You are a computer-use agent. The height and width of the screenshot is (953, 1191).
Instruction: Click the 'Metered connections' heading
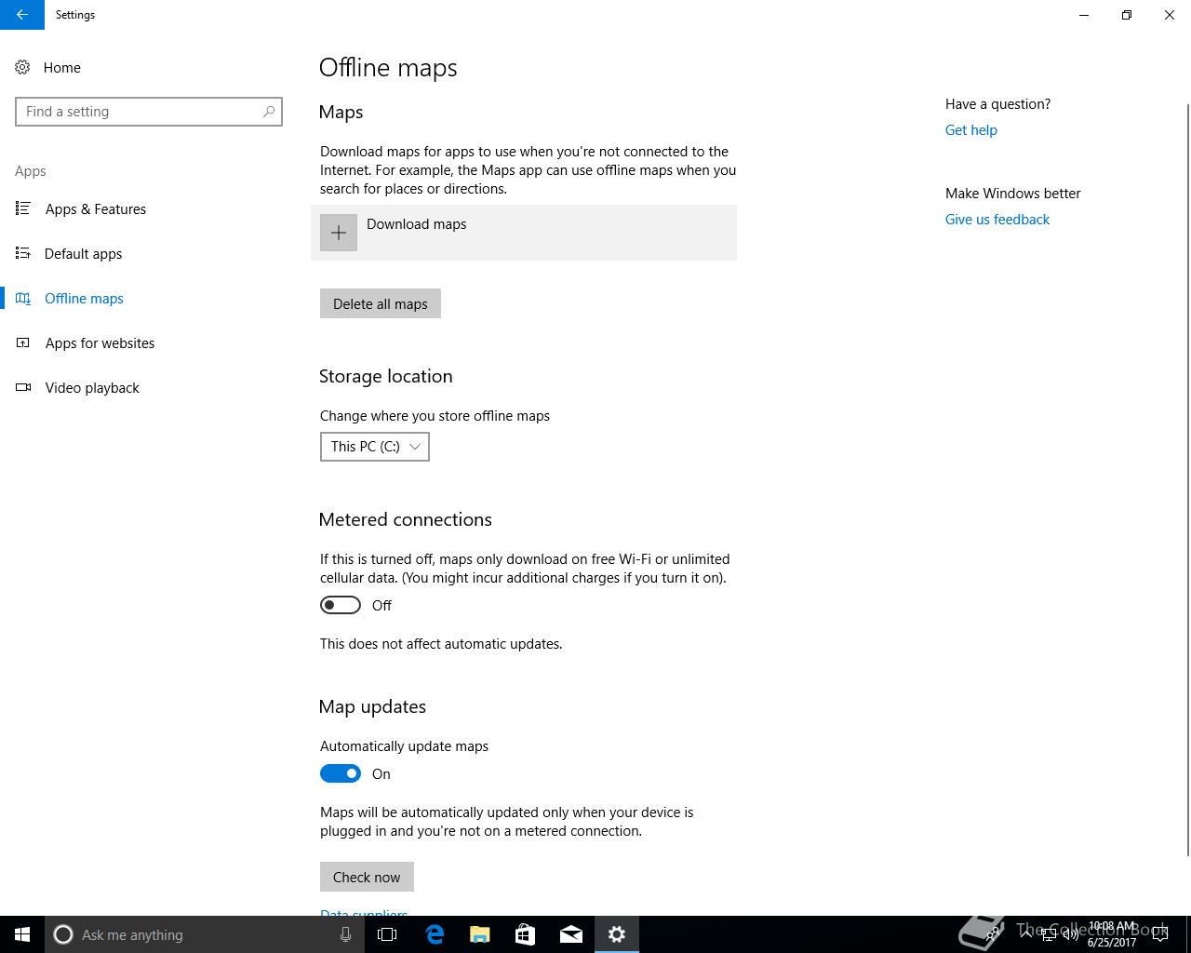click(406, 519)
